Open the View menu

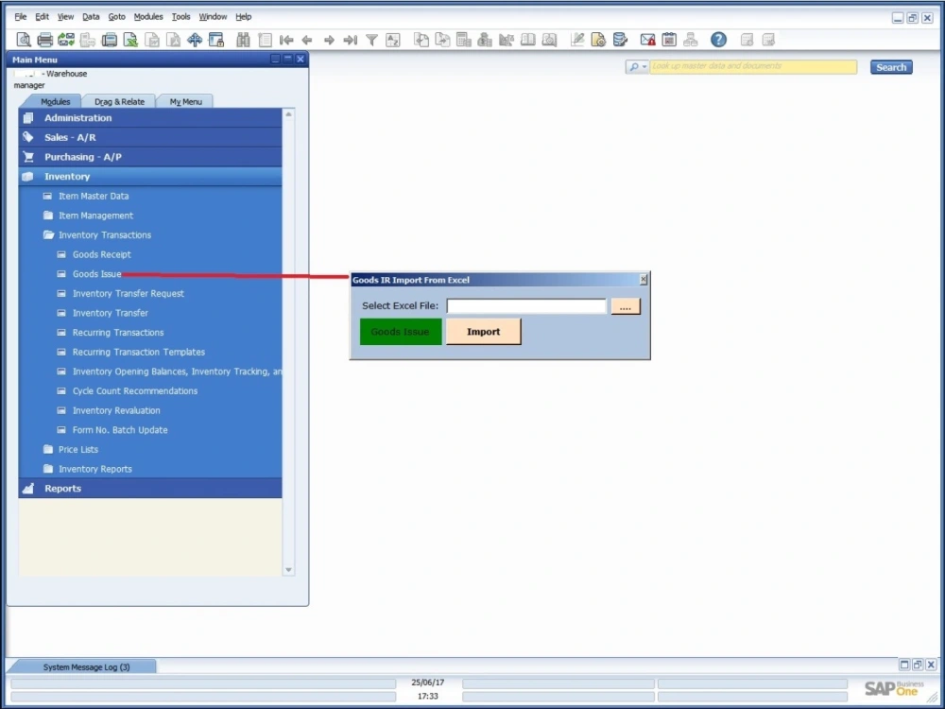65,17
